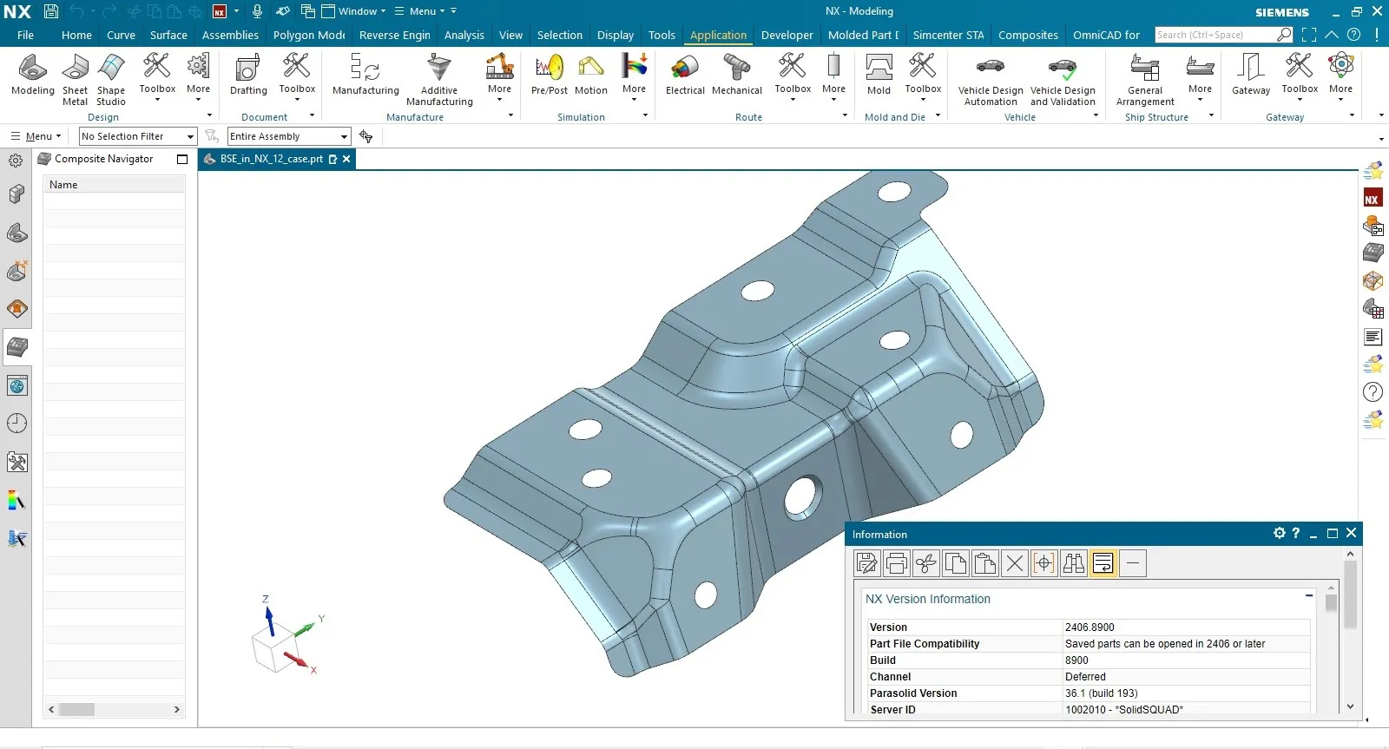Open Shape Studio application
The image size is (1389, 749).
(111, 80)
